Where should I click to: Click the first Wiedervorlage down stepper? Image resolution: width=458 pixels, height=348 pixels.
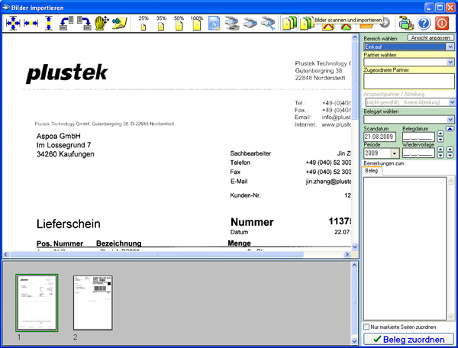[440, 156]
